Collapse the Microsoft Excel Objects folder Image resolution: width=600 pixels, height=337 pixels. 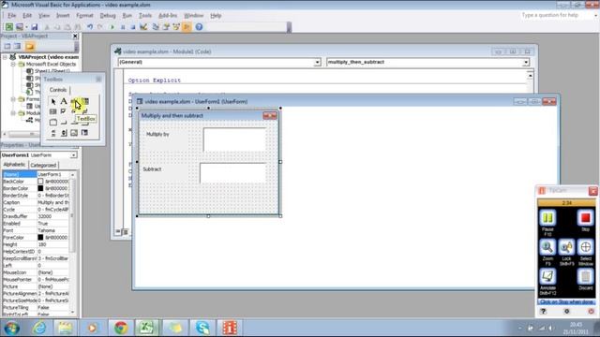coord(13,65)
